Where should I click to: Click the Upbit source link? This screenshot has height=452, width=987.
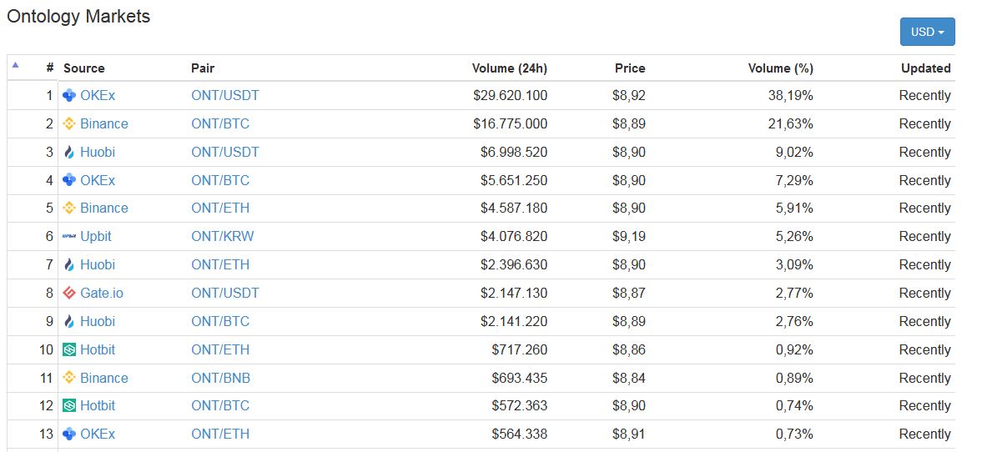[96, 237]
